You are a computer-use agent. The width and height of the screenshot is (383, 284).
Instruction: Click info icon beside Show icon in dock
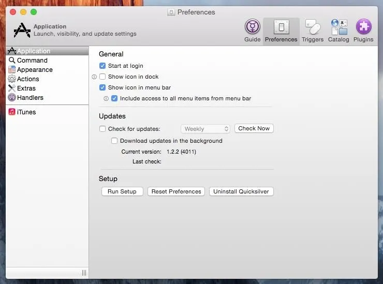point(94,77)
